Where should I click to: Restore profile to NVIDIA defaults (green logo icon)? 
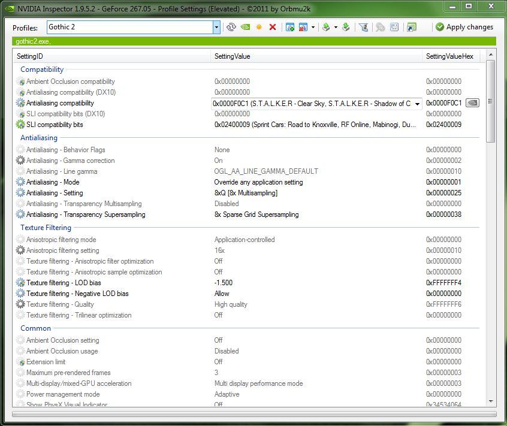(246, 27)
